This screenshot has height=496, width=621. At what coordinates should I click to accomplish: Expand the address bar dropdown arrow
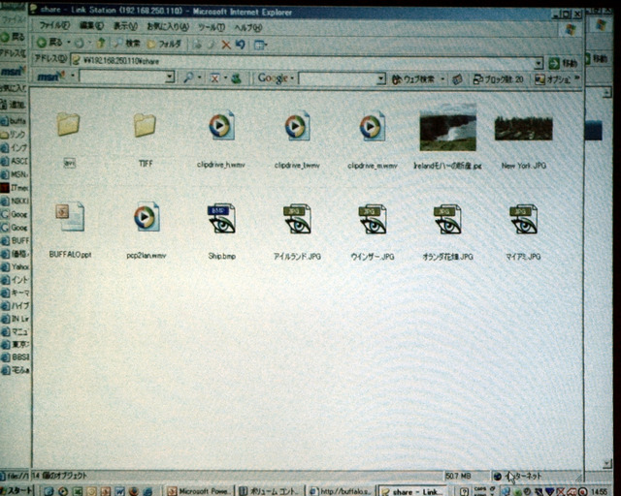539,63
